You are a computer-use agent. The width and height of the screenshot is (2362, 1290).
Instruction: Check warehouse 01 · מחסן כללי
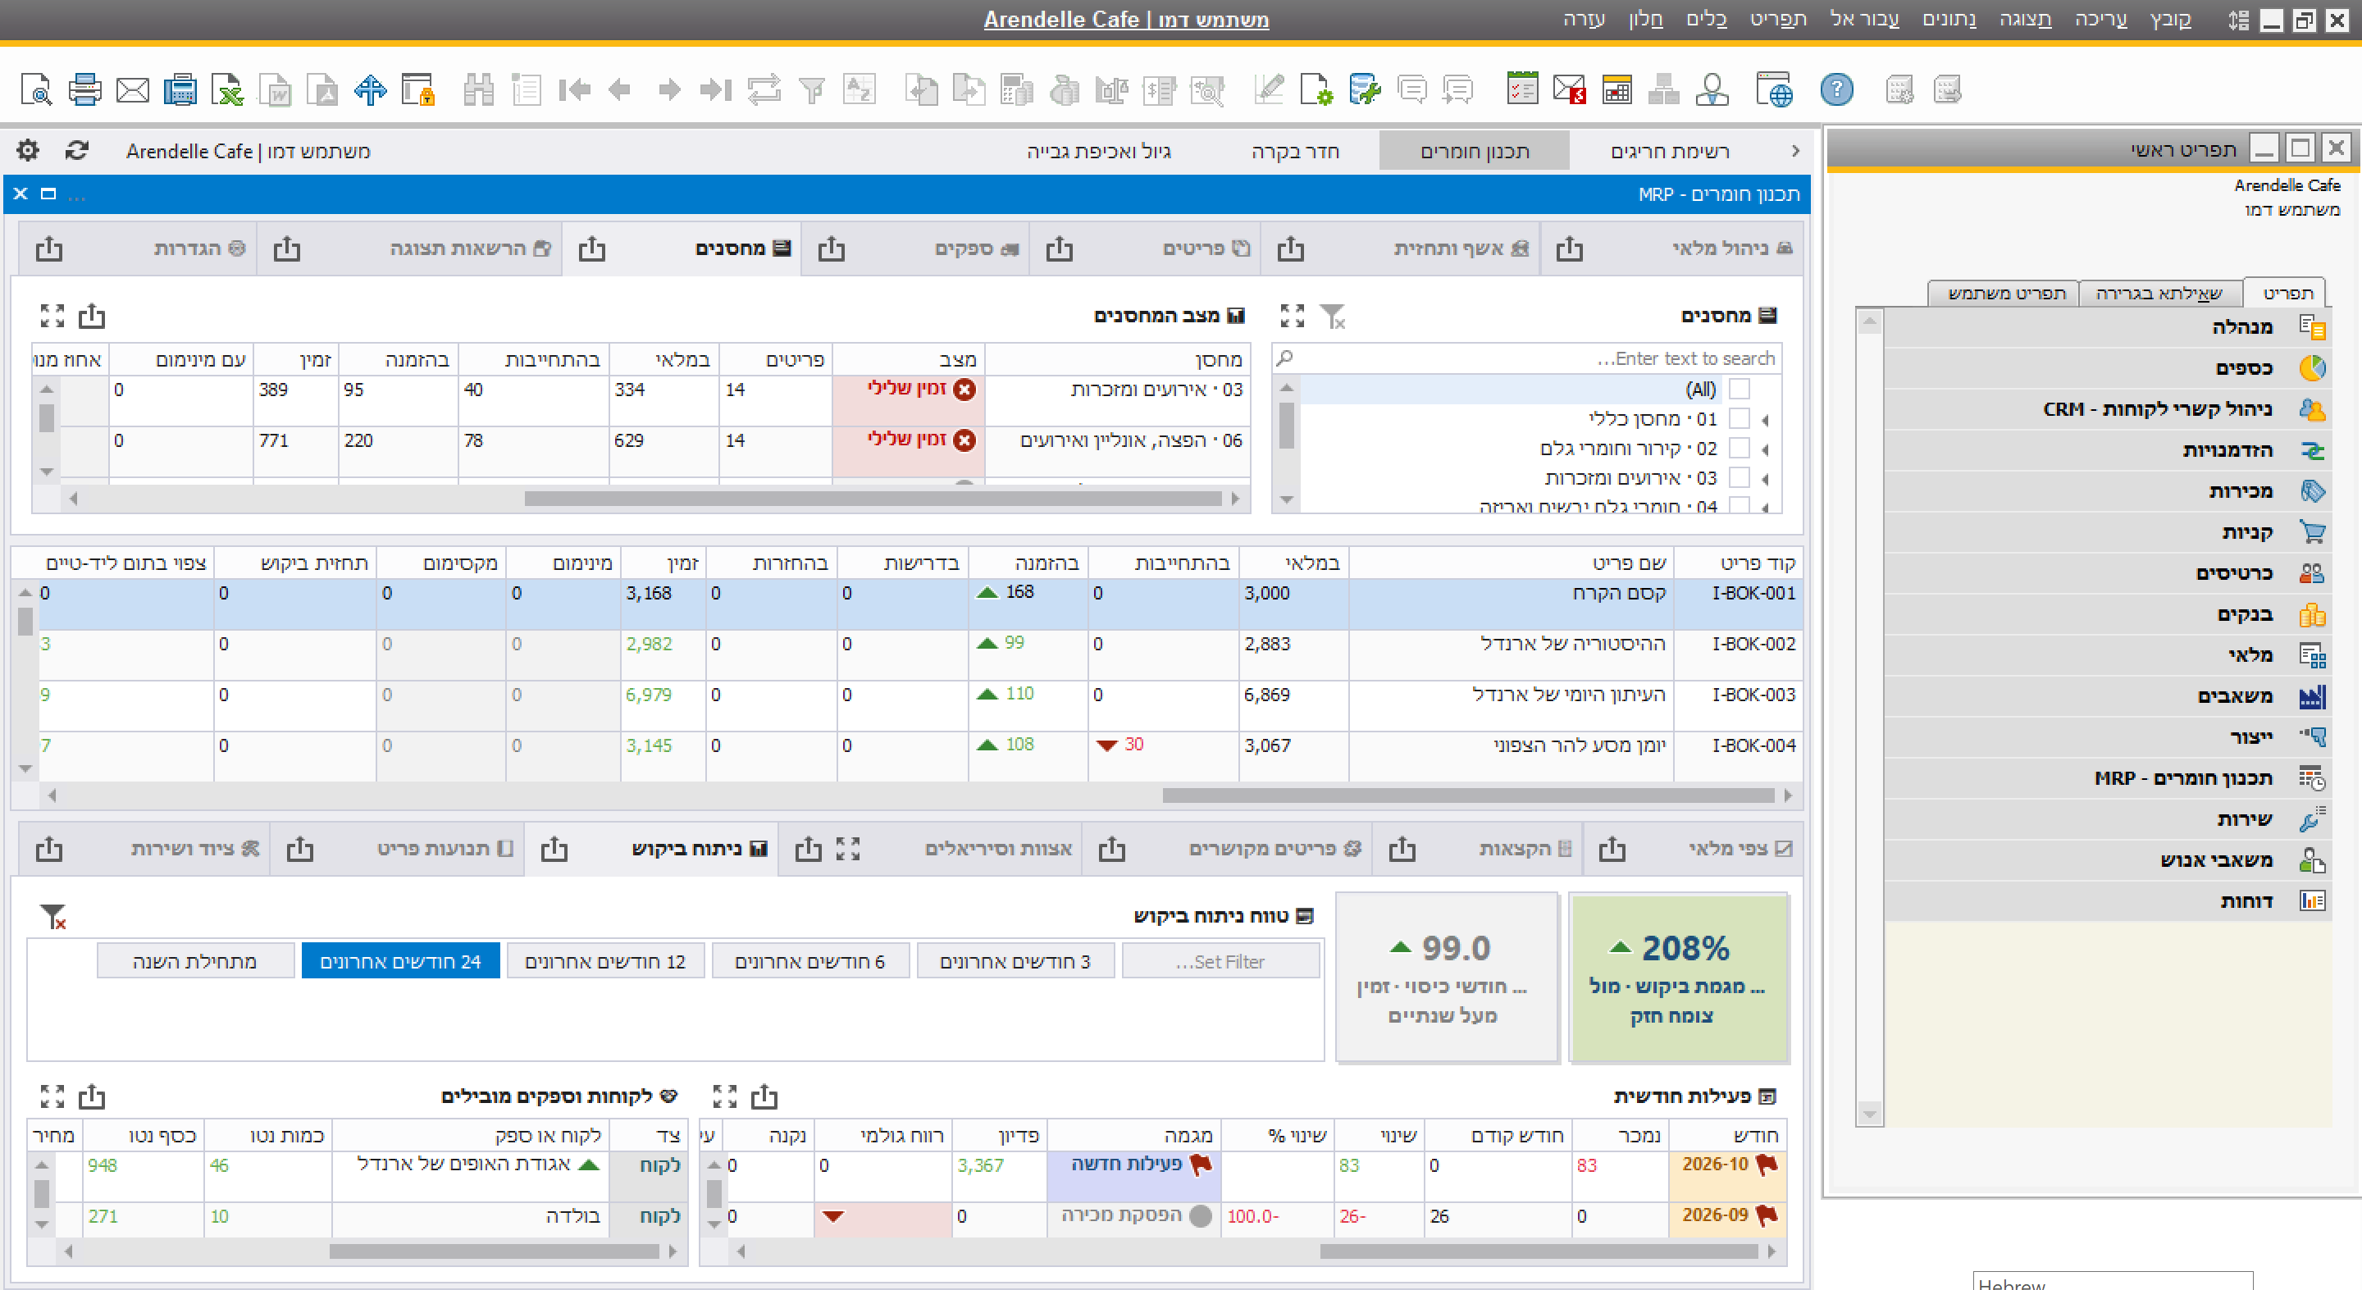tap(1739, 419)
